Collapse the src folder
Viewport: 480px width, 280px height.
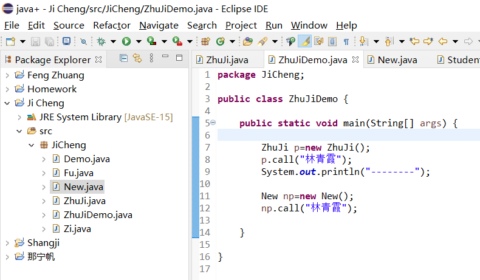point(19,131)
